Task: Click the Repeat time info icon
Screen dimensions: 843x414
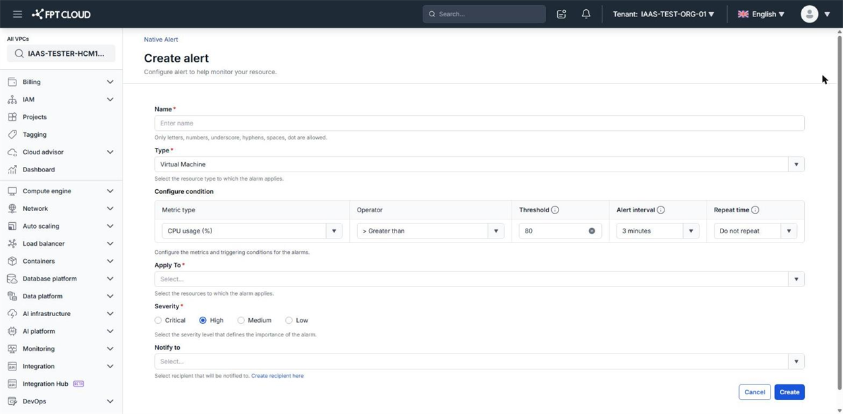Action: (755, 210)
